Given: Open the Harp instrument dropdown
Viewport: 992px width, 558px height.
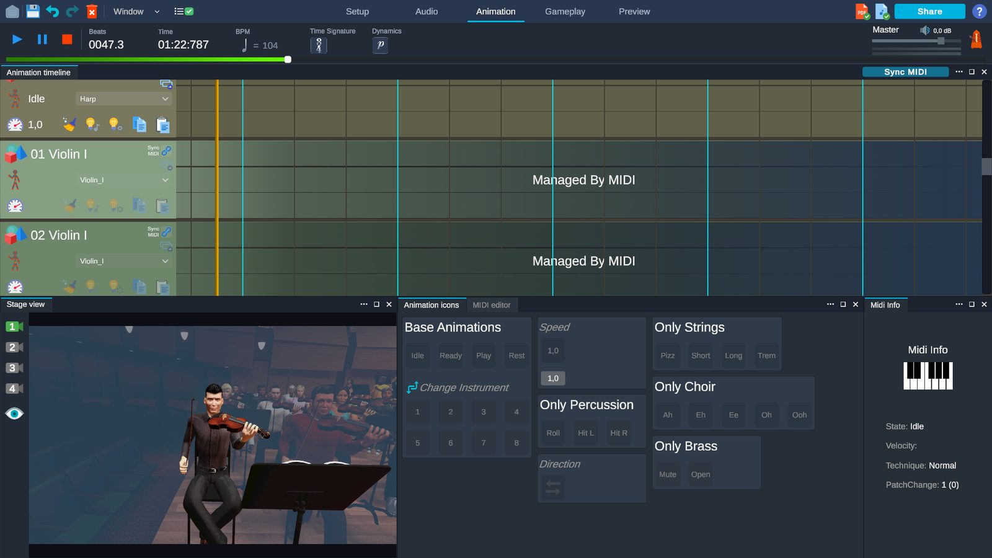Looking at the screenshot, I should tap(124, 99).
